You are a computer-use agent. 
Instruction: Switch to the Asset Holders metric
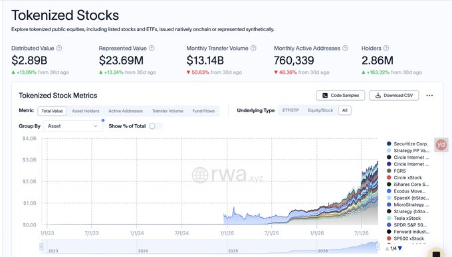[86, 111]
